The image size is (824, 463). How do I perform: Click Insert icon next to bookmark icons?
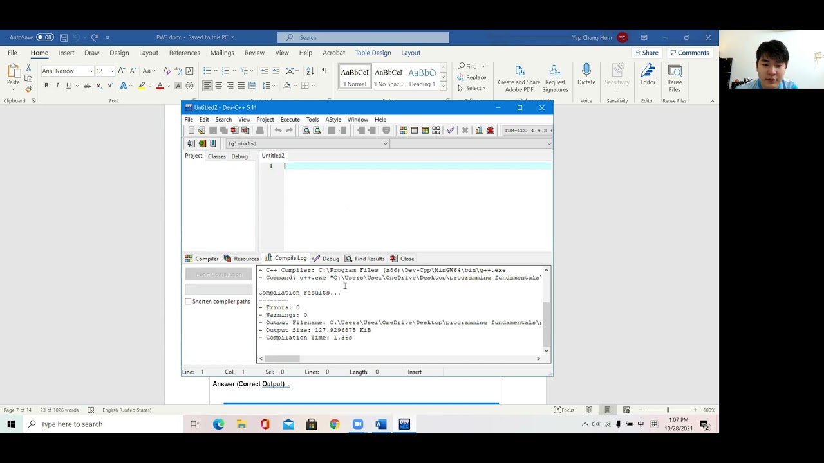pyautogui.click(x=191, y=143)
